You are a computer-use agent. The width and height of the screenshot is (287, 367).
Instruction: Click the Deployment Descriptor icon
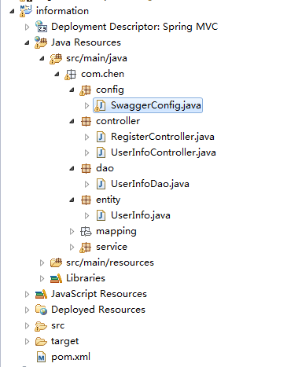click(x=41, y=27)
